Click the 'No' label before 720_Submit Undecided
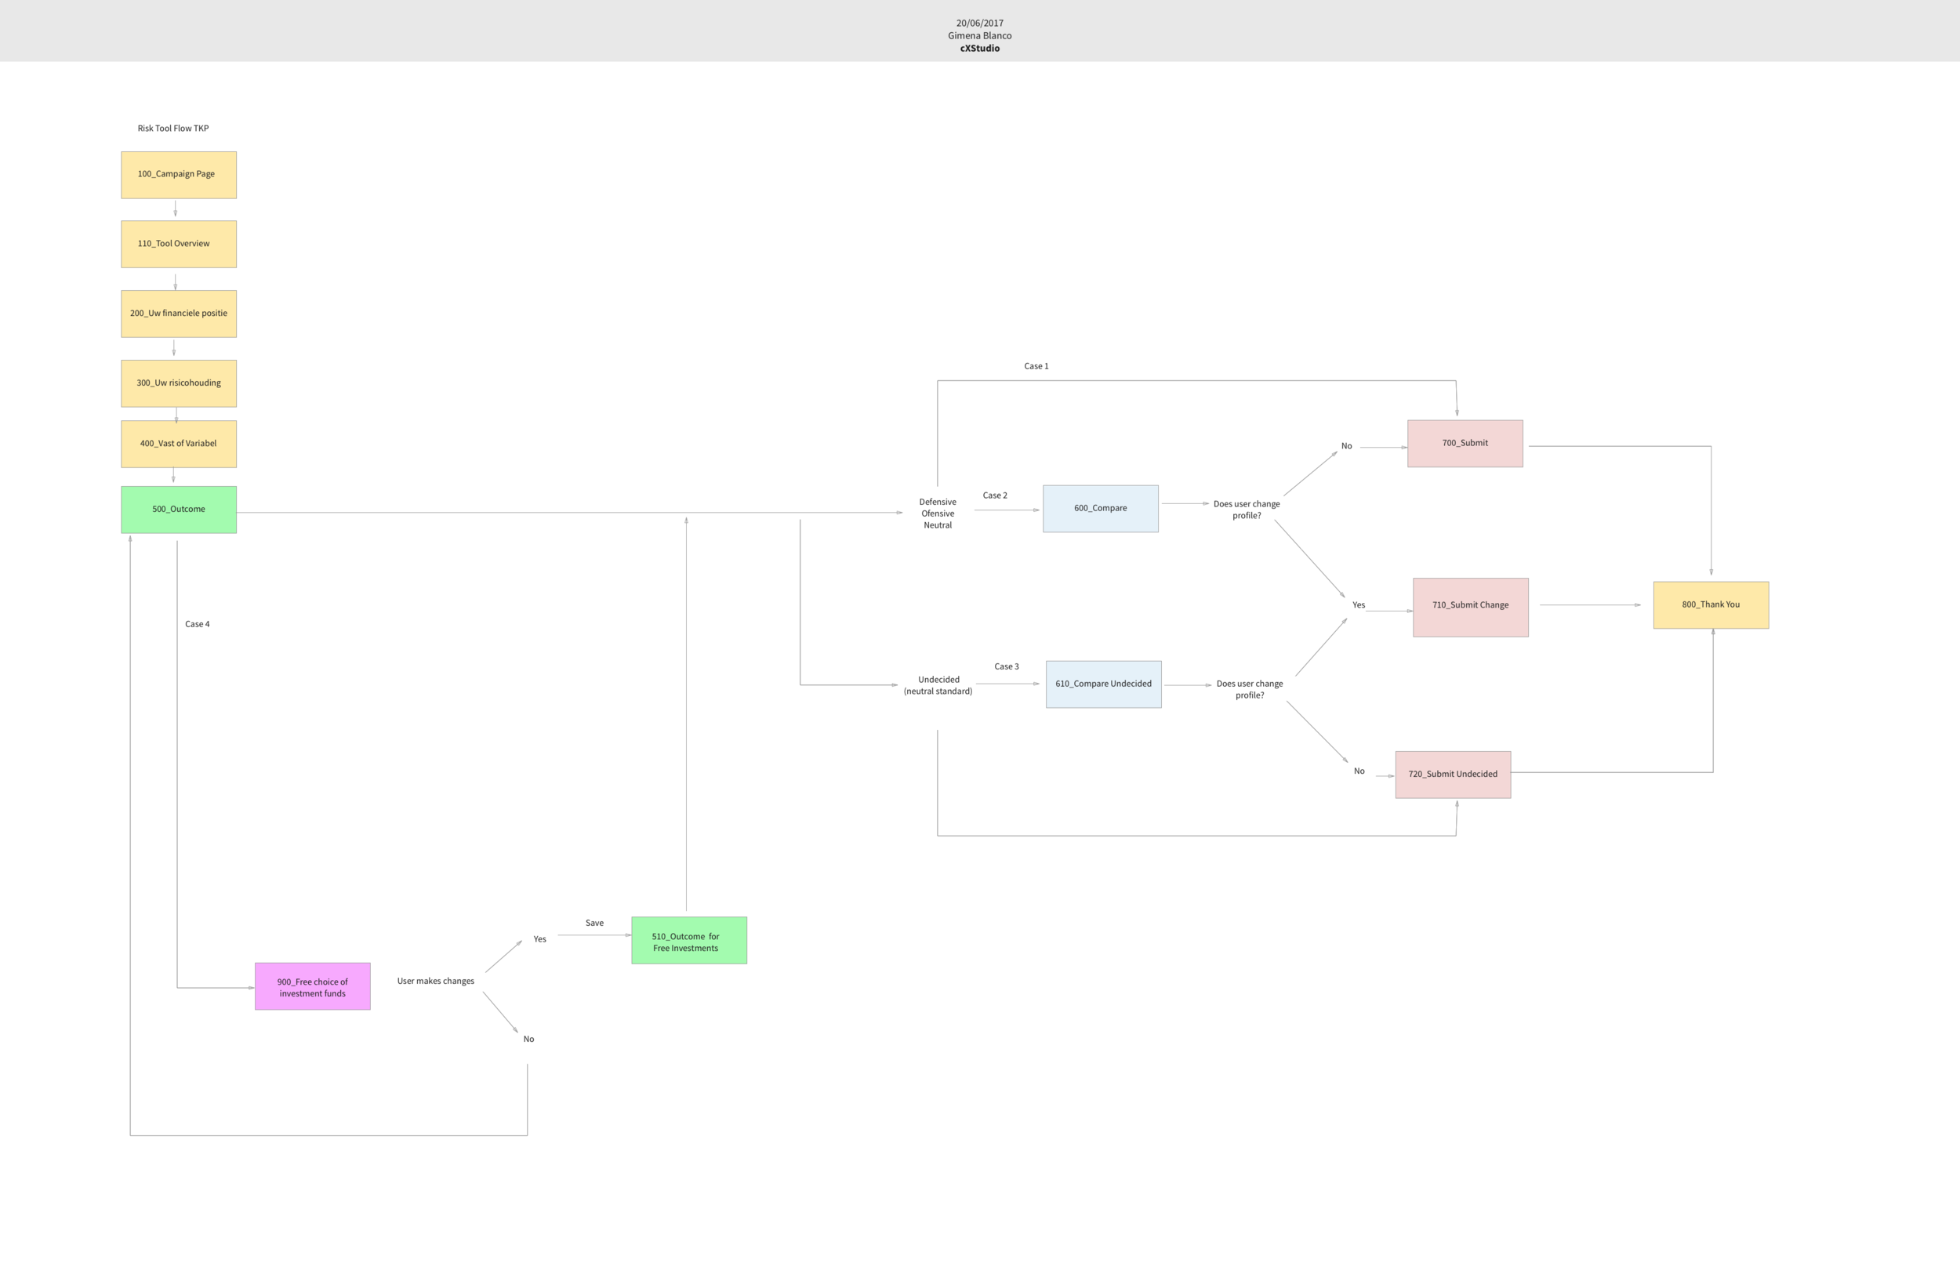The image size is (1960, 1263). coord(1359,771)
